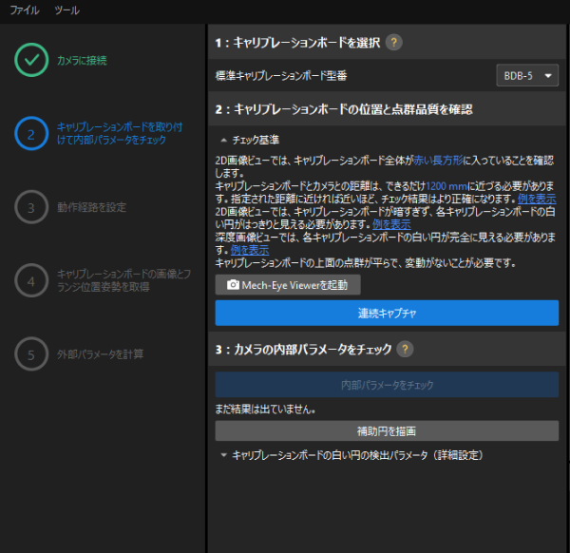Click the step 2 circle icon
This screenshot has height=553, width=570.
tap(31, 133)
